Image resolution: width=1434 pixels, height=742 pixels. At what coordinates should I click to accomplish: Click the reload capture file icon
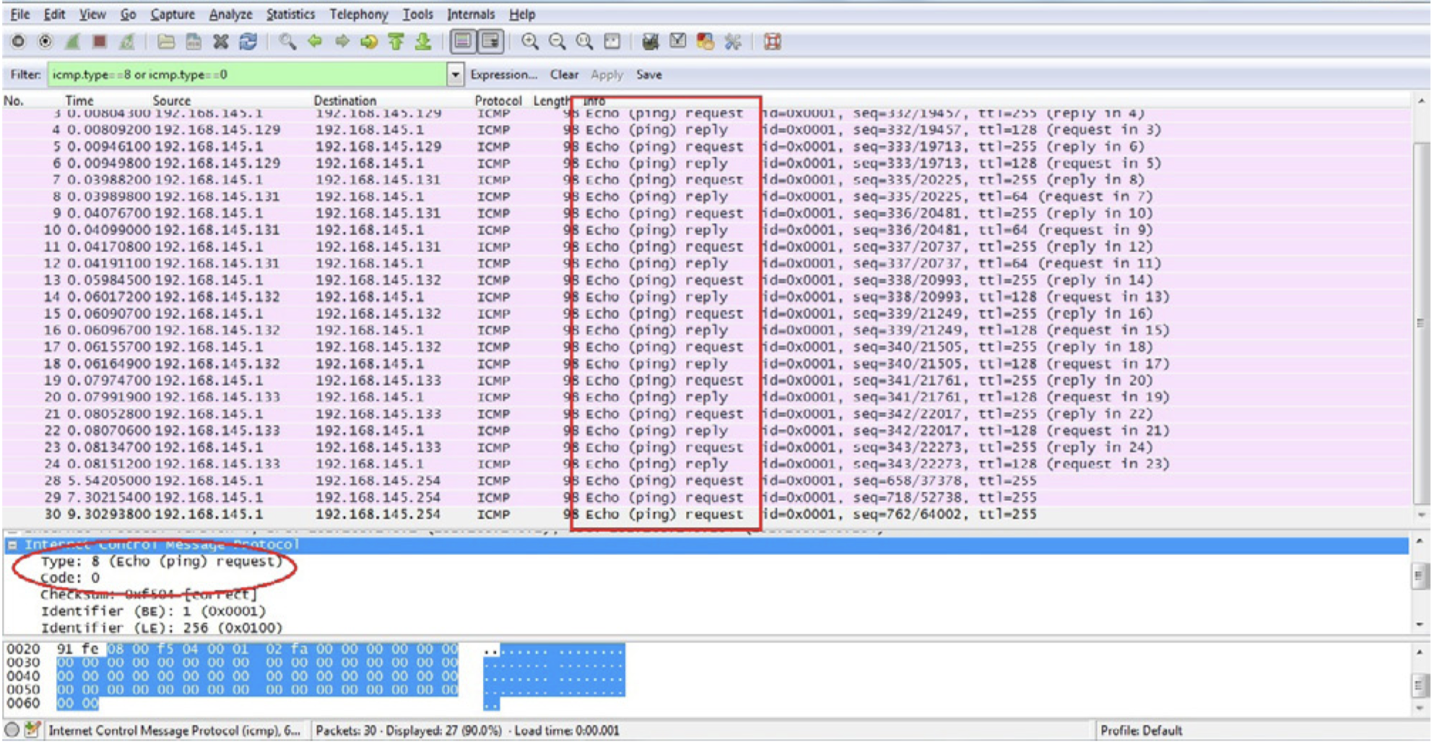(248, 42)
